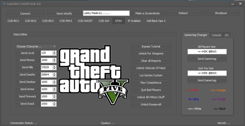Image resolution: width=245 pixels, height=126 pixels.
Task: Select the COD AW tab
Action: pyautogui.click(x=104, y=21)
